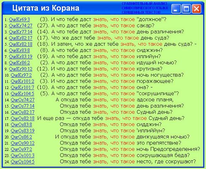Select the verse about ночь Предопределения?

tap(130, 149)
